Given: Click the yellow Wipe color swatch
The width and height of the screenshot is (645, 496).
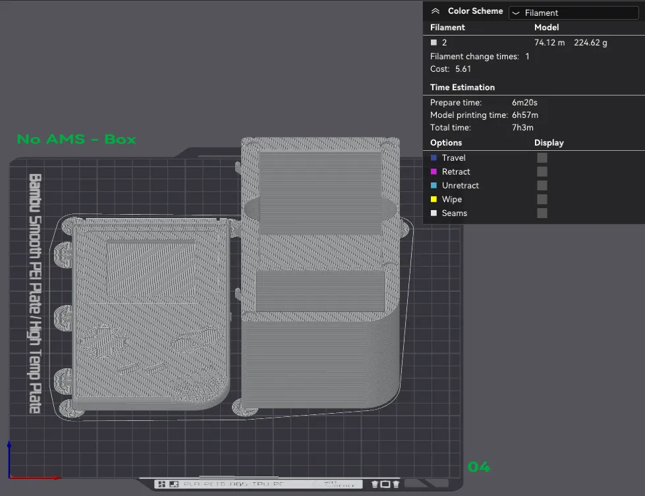Looking at the screenshot, I should click(434, 200).
